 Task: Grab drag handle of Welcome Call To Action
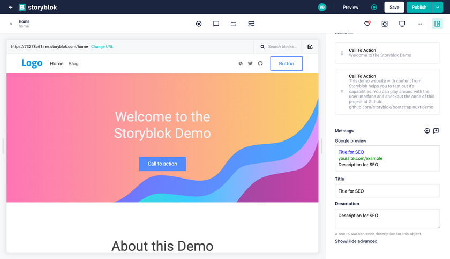coord(342,53)
